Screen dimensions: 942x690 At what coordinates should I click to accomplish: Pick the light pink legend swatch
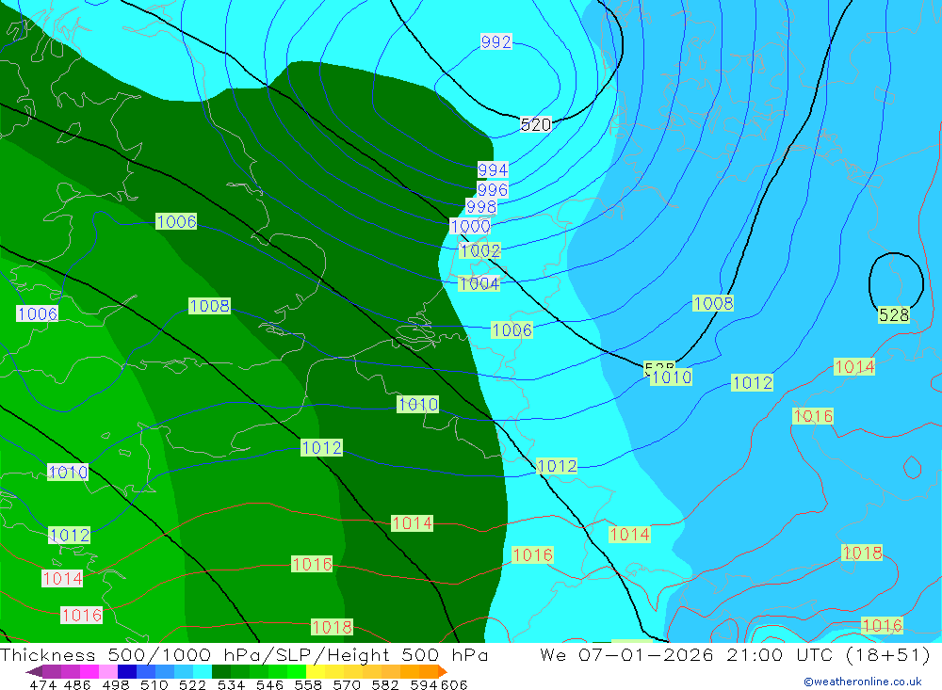click(108, 671)
